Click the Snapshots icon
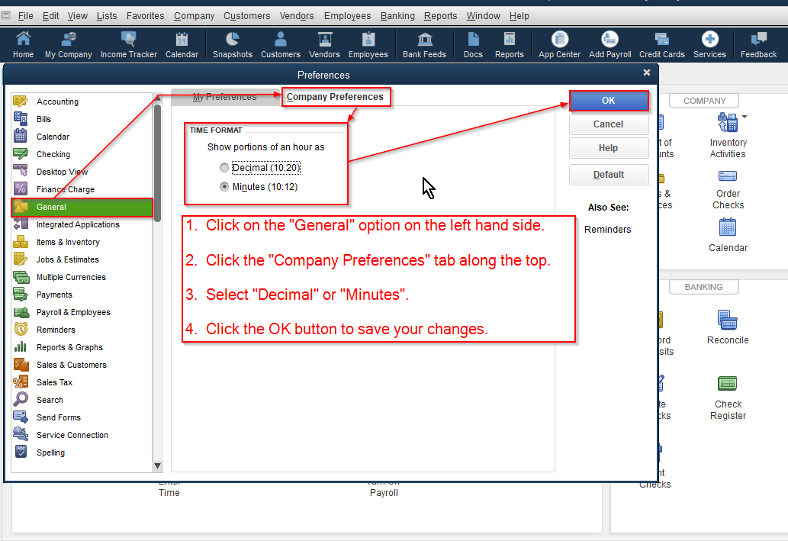Image resolution: width=788 pixels, height=541 pixels. coord(232,43)
